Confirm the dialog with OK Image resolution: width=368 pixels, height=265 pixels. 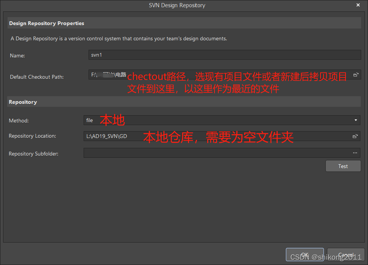click(x=305, y=255)
